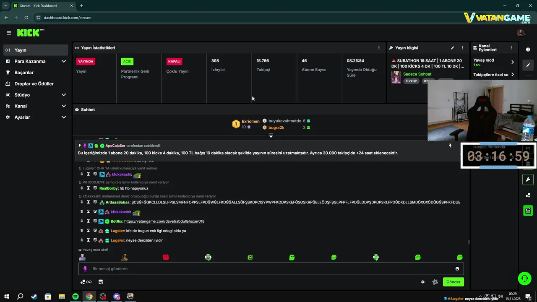Screen dimensions: 537x302
Task: Delete Lugaler's 'neyse denziden iyidir' message
Action: point(82,240)
